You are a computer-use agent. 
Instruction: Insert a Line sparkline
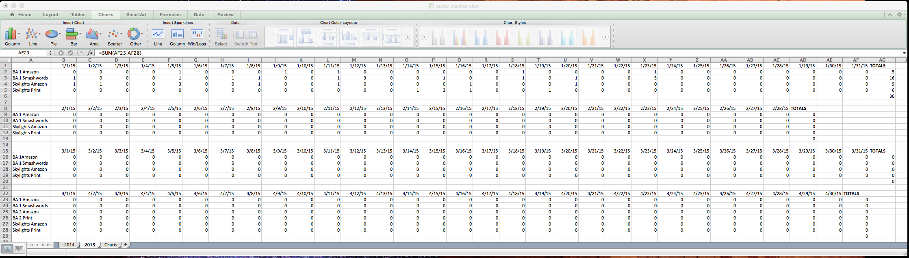158,36
